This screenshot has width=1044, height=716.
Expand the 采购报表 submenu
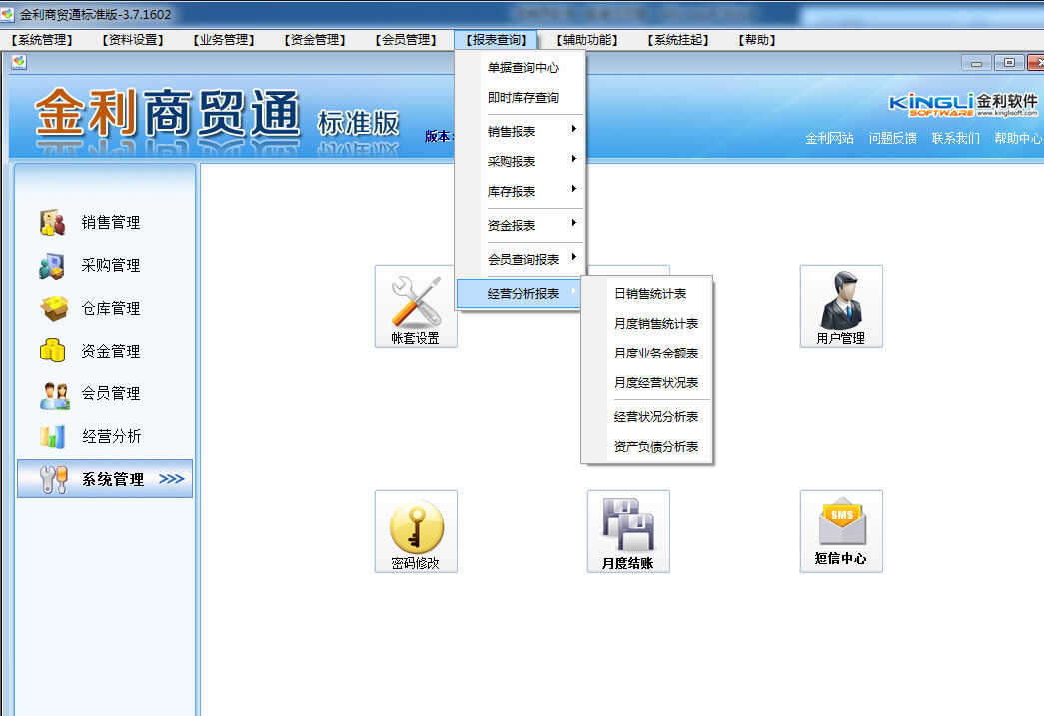pos(521,162)
